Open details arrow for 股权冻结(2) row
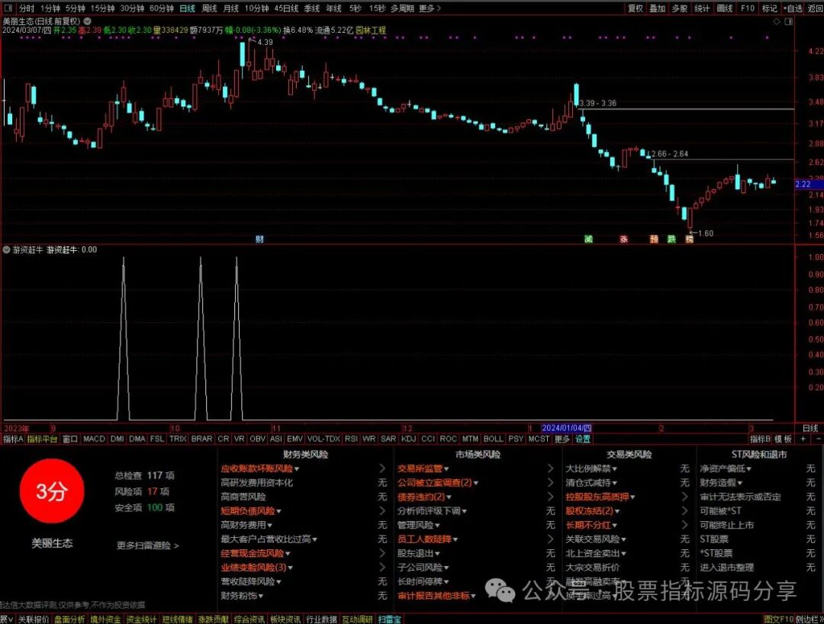This screenshot has width=824, height=624. [x=684, y=510]
